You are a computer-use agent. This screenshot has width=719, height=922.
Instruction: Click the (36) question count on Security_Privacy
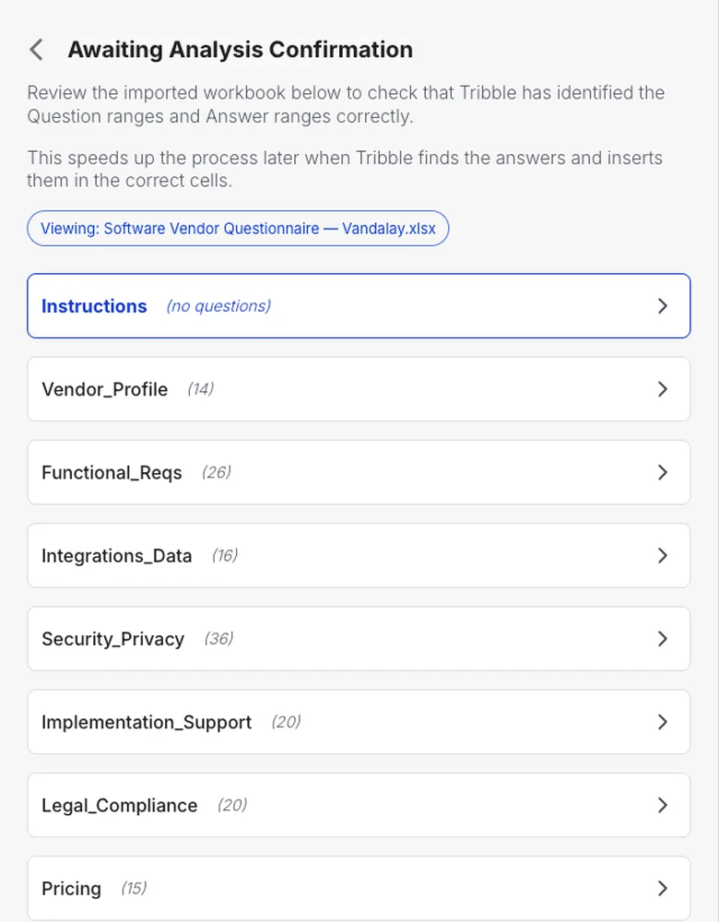(x=218, y=639)
